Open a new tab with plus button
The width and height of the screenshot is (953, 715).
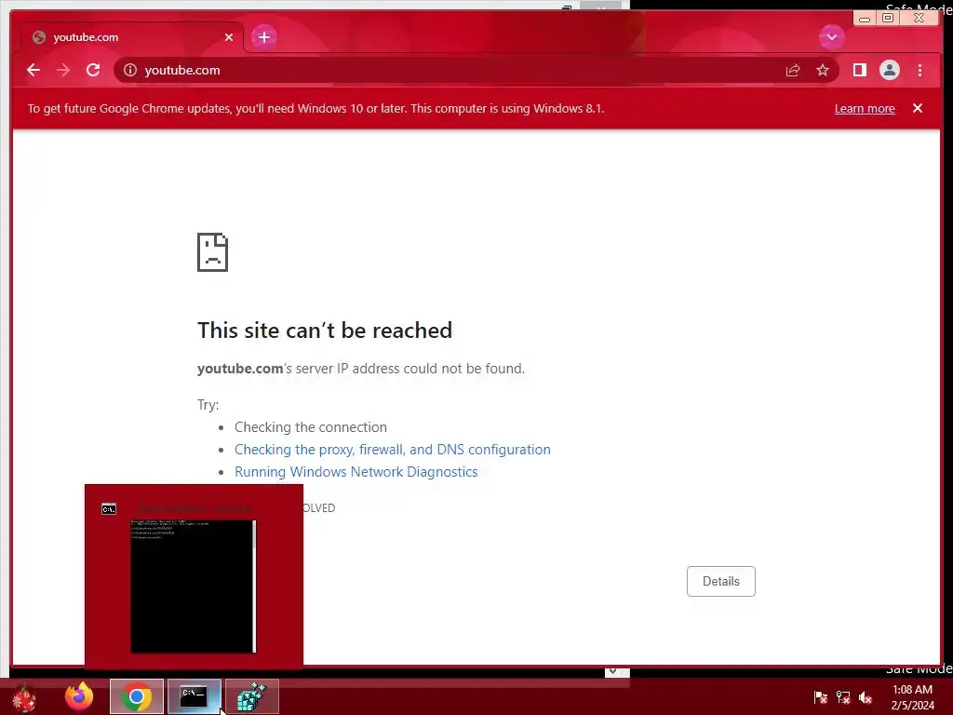(263, 37)
